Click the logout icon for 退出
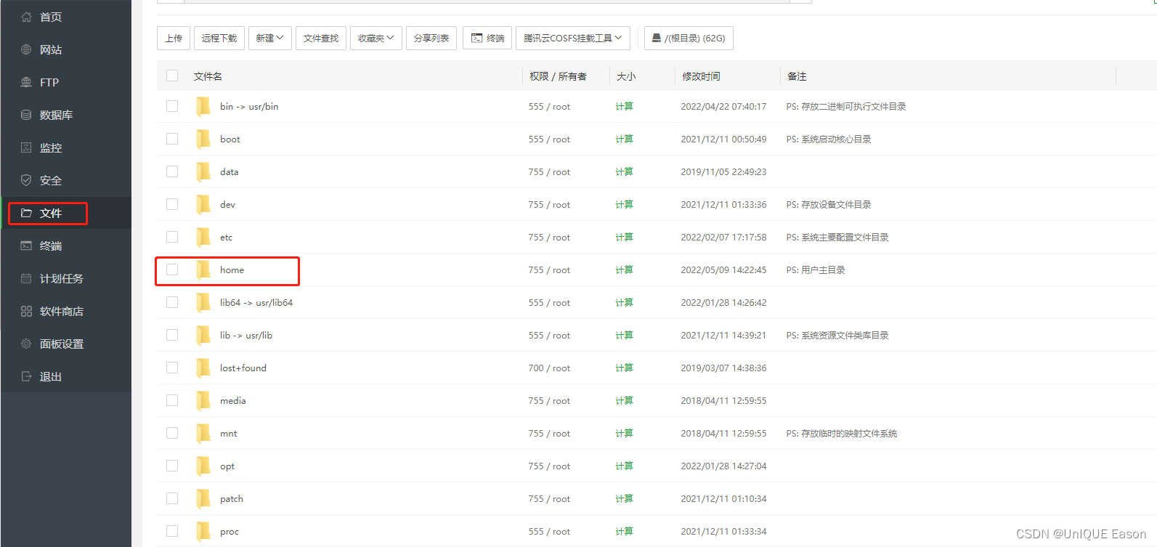The image size is (1157, 547). tap(26, 376)
